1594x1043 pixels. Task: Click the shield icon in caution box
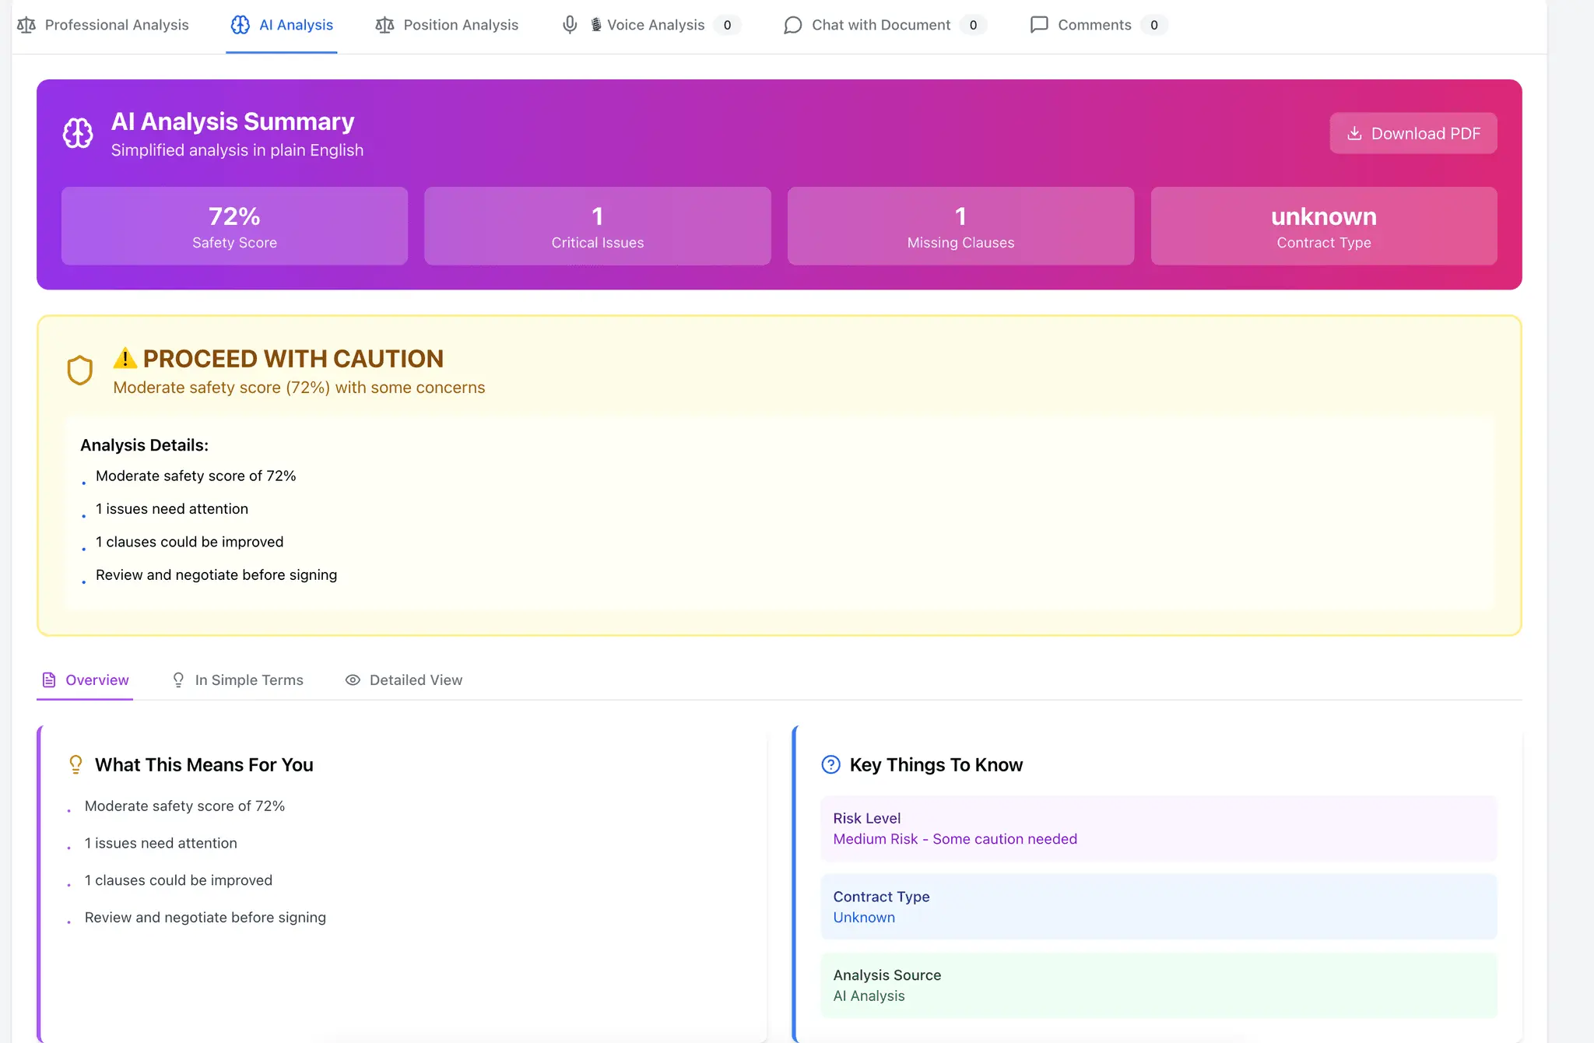coord(80,370)
